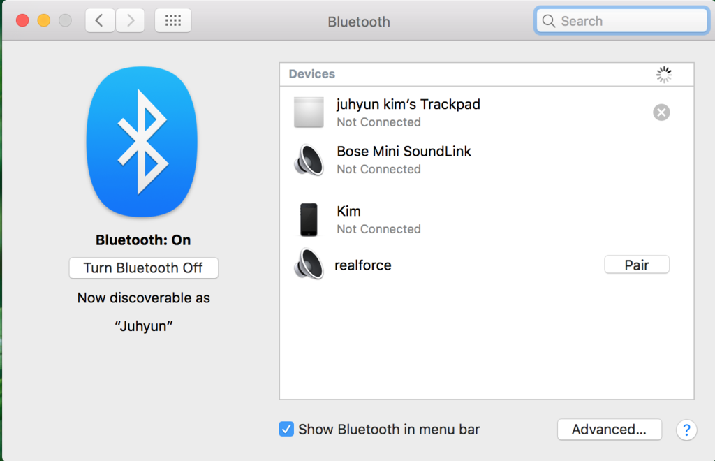The width and height of the screenshot is (715, 461).
Task: Select the realforce speaker icon
Action: point(309,263)
